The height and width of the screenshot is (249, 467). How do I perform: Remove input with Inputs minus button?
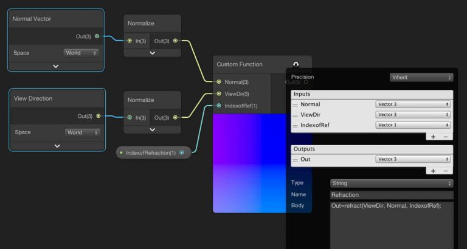point(446,137)
